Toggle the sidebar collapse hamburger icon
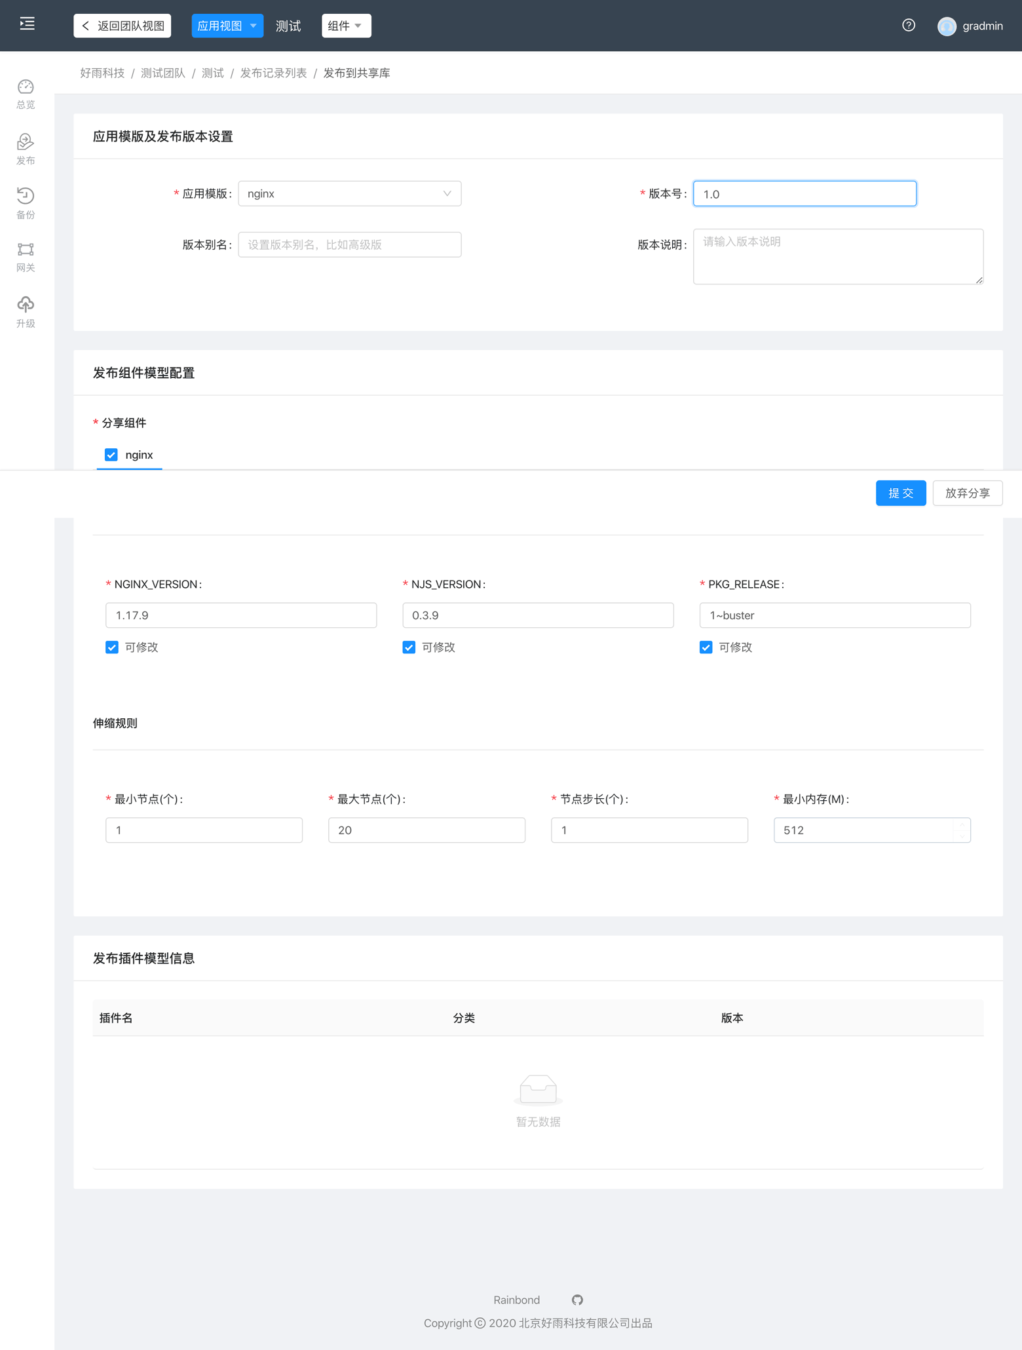 27,24
